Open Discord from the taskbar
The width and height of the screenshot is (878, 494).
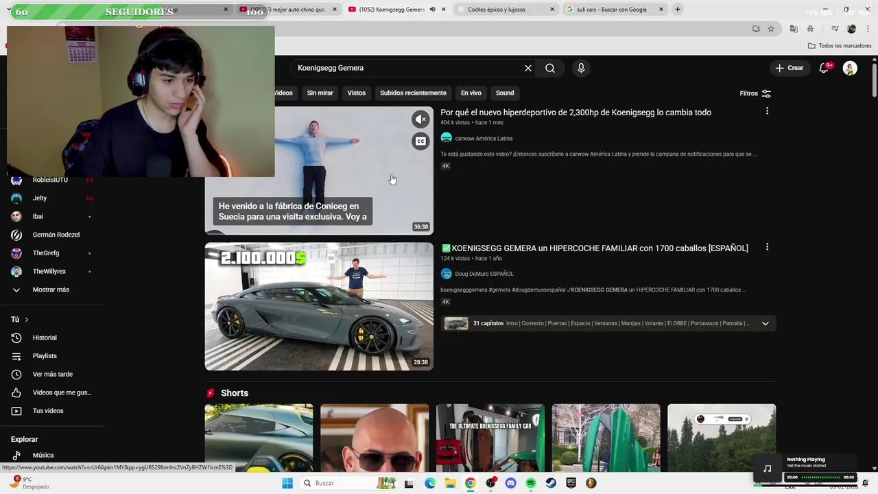click(510, 483)
